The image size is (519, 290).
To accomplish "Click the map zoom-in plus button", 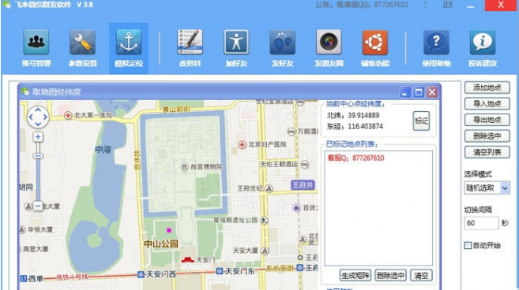I will coord(38,137).
